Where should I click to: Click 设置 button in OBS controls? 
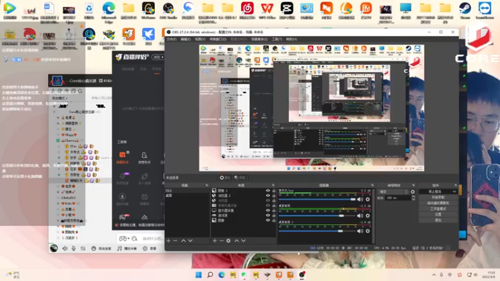tap(438, 214)
